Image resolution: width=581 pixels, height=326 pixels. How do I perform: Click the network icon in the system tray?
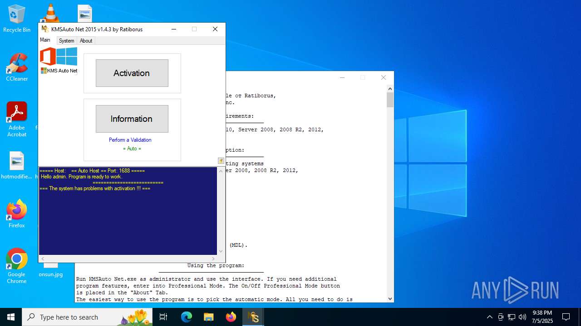(512, 317)
